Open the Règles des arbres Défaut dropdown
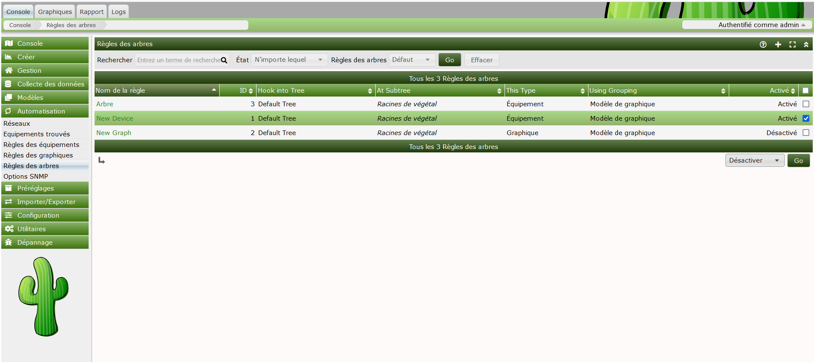This screenshot has height=362, width=814. 411,60
